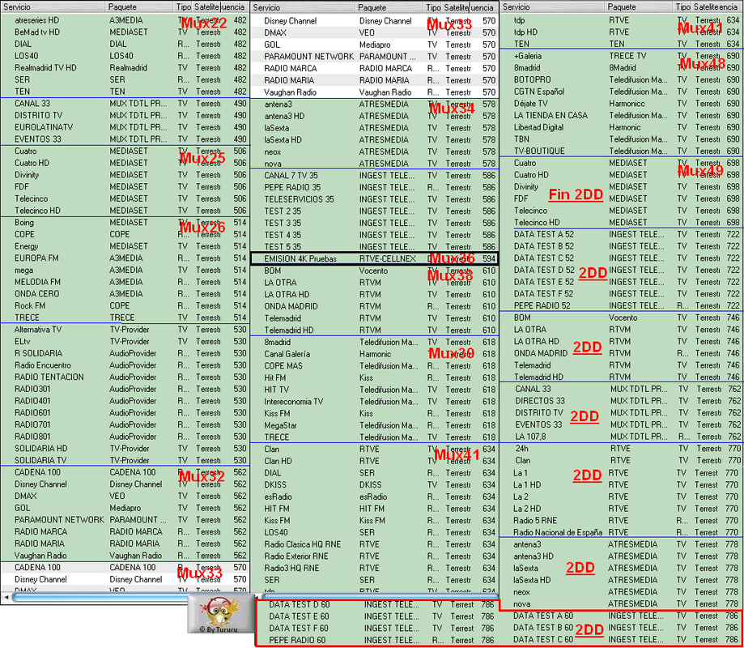
Task: Select the Radio Clasica HQ RNE row
Action: (374, 544)
